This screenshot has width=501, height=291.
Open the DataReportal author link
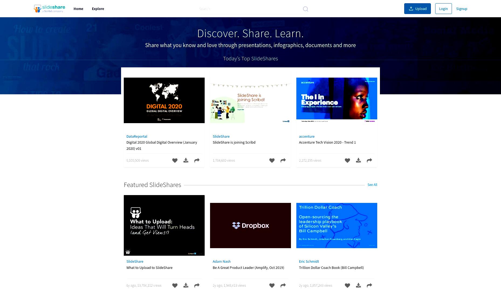[137, 136]
